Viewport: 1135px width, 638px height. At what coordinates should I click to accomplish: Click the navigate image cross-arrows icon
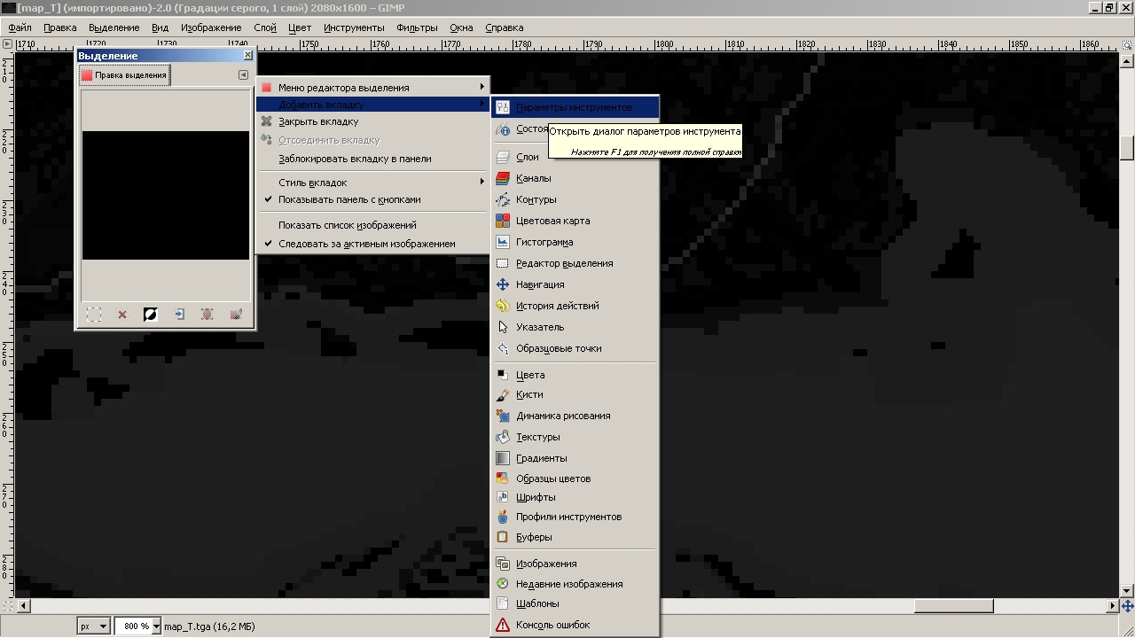(x=1127, y=606)
